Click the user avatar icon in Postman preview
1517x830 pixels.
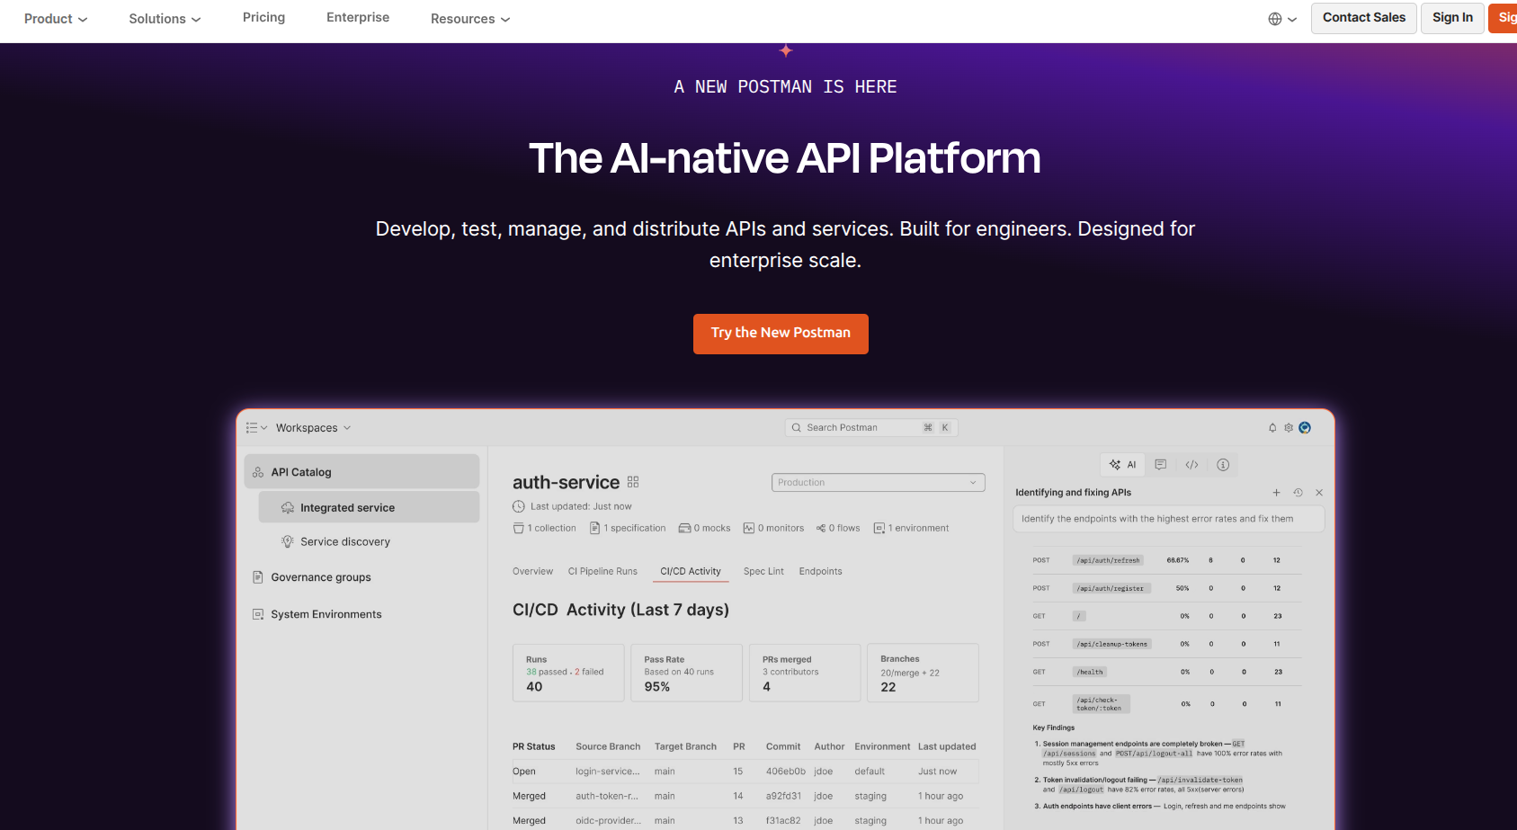coord(1305,428)
